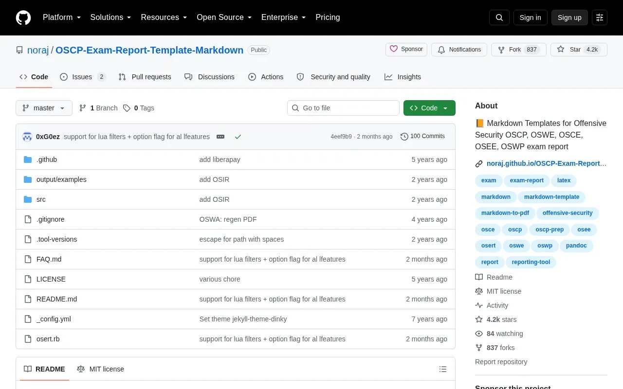Click the link icon before noraj.github.io URL
This screenshot has height=389, width=623.
[479, 164]
